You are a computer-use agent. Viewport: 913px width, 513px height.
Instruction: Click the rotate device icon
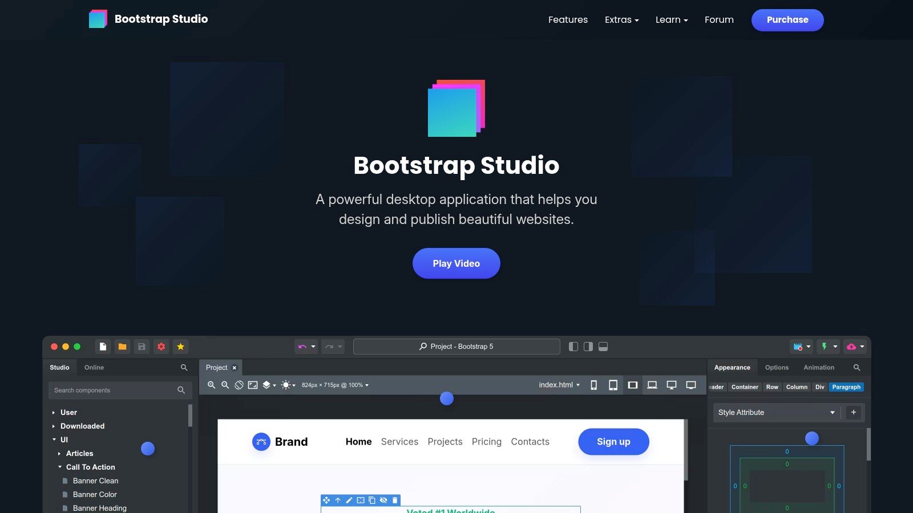[x=239, y=385]
